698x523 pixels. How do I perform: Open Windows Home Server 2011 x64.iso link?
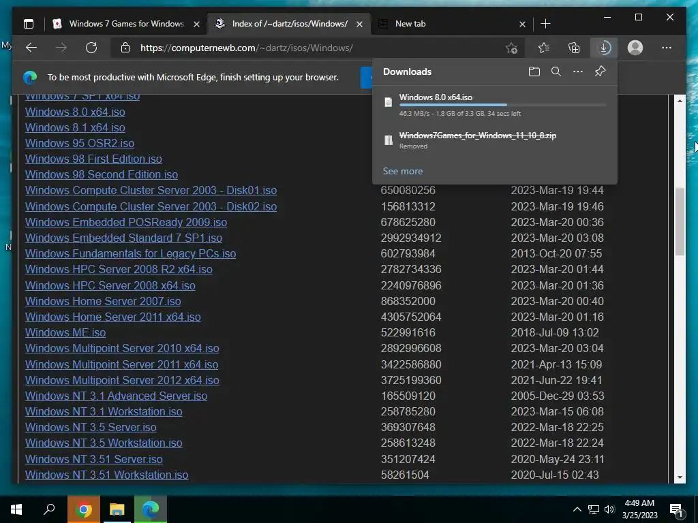coord(113,317)
